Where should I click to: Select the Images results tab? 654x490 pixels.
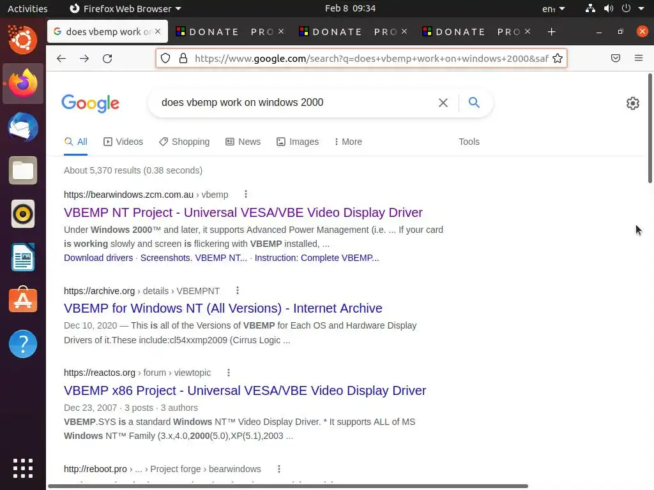point(298,142)
